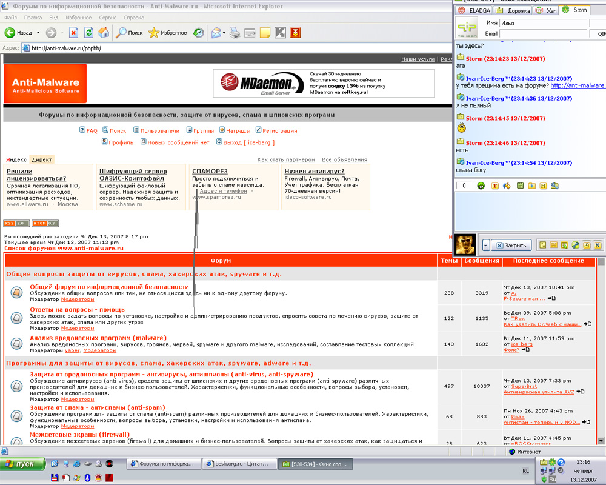
Task: Switch to the Storm chat tab
Action: 574,10
